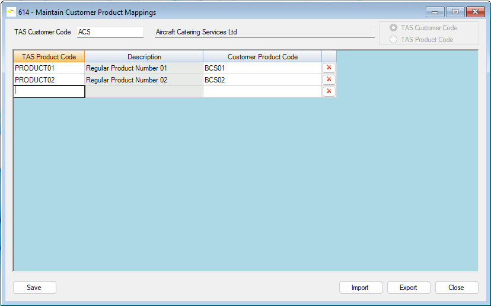491x306 pixels.
Task: Close the mappings dialog with Close button
Action: (x=456, y=288)
